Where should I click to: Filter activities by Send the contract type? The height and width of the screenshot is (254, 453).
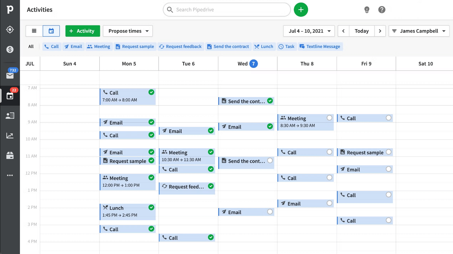point(228,47)
